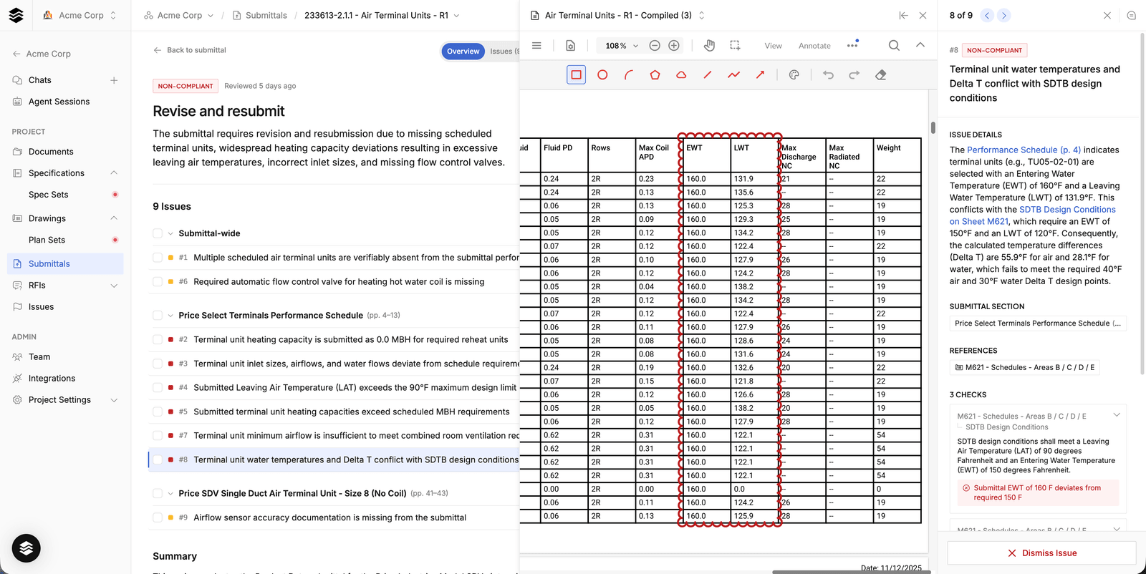The height and width of the screenshot is (574, 1146).
Task: Check the box for issue #9
Action: pos(158,517)
